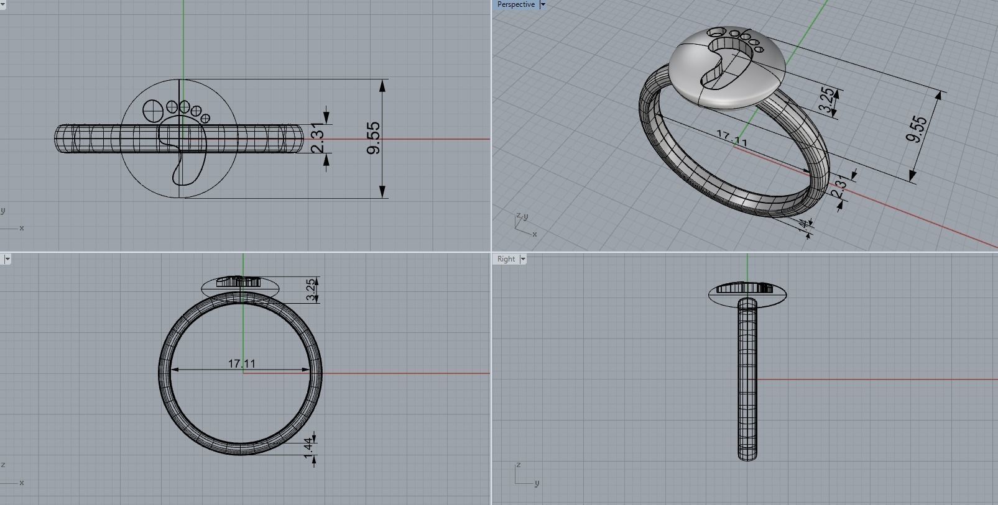Select the 9.55 dimension in top-left viewport
This screenshot has width=998, height=505.
coord(374,138)
